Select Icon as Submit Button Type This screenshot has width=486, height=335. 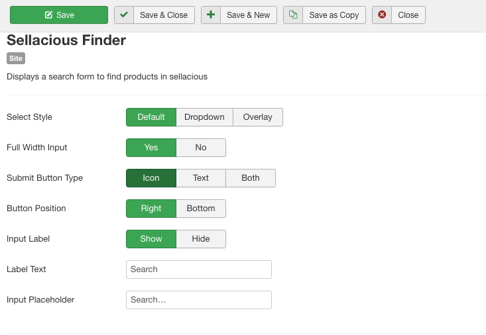tap(151, 178)
